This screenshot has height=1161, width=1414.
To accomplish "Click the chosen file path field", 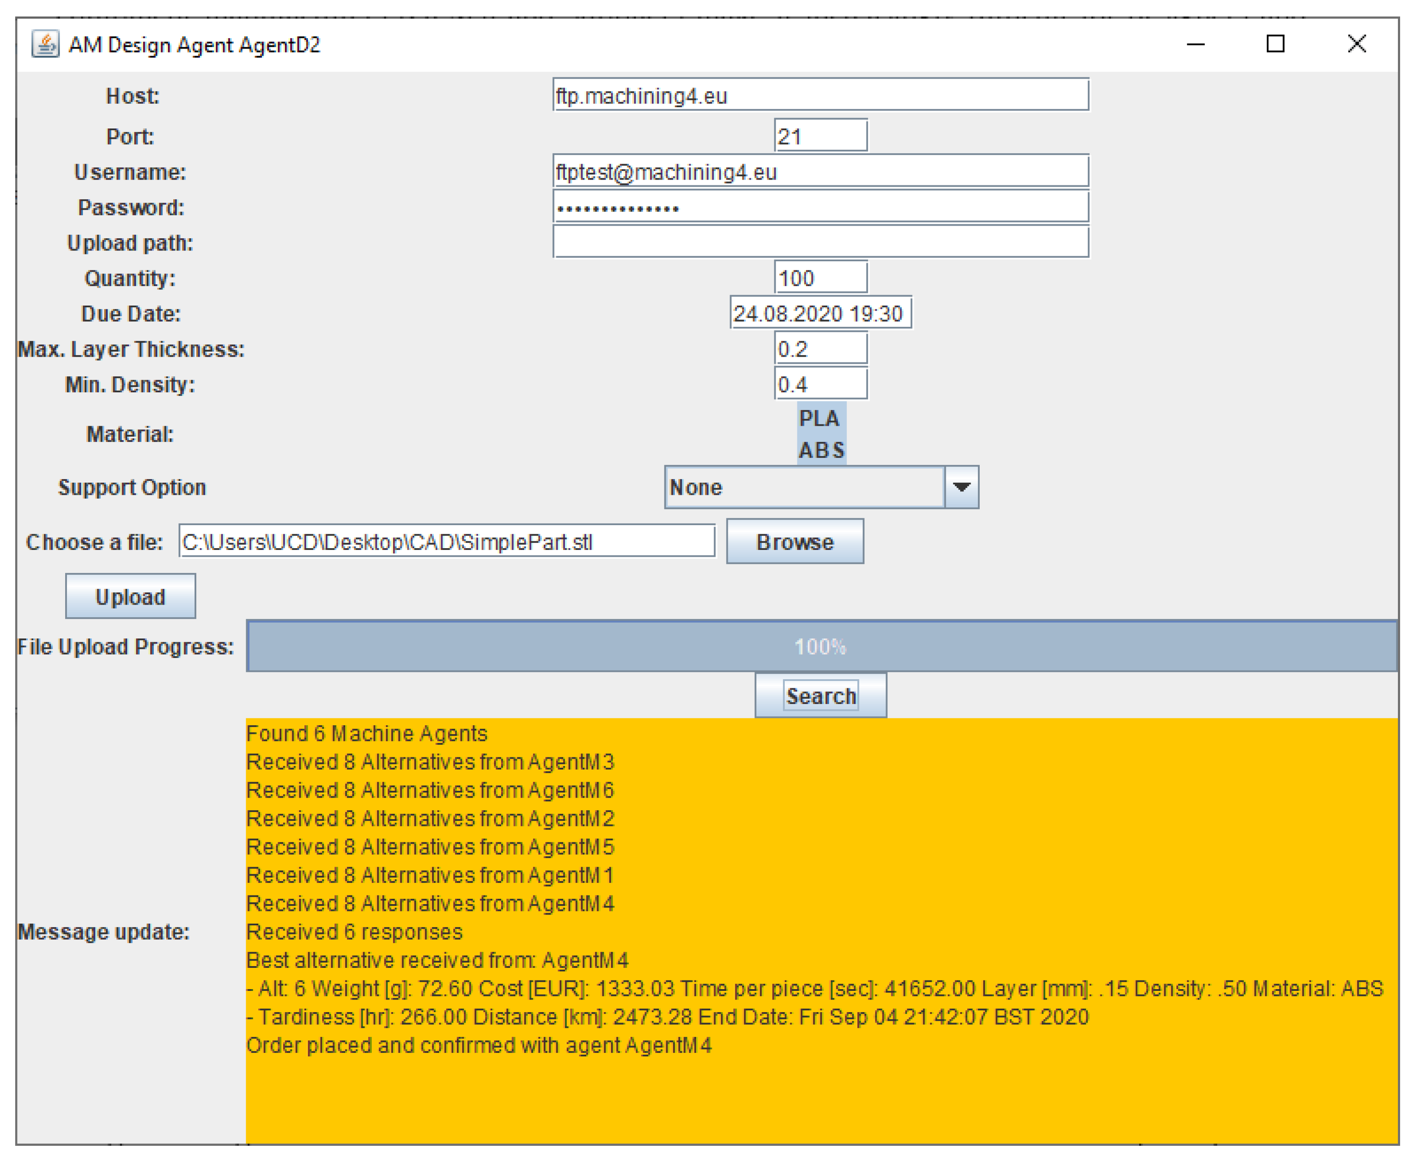I will (446, 541).
